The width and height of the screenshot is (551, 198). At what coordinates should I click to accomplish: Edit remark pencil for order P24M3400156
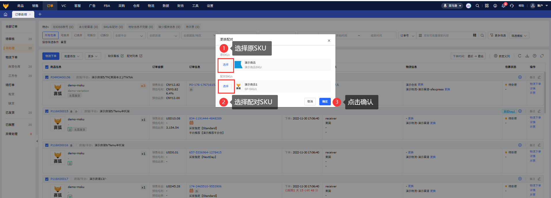[539, 77]
